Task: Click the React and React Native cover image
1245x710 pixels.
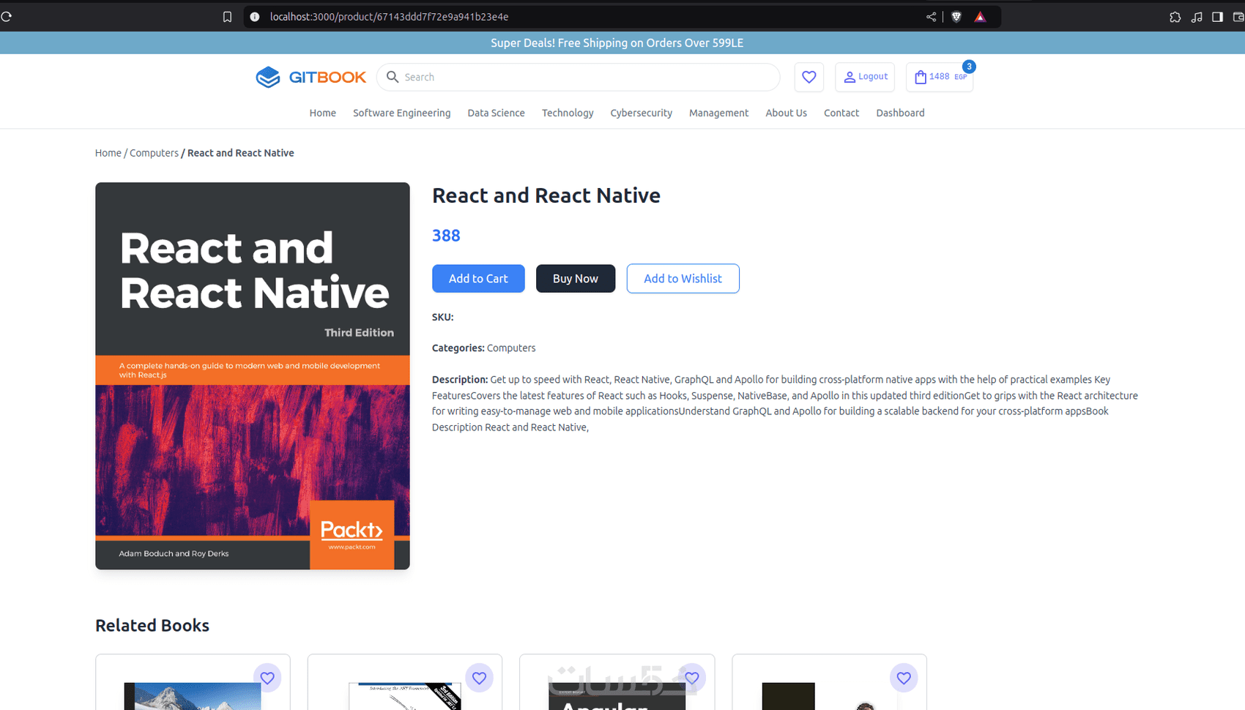Action: 253,375
